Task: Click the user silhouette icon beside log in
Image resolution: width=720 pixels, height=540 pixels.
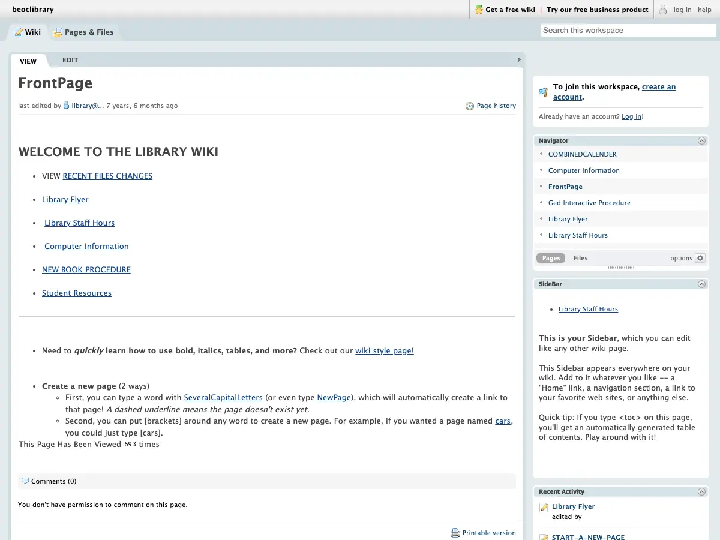Action: 663,10
